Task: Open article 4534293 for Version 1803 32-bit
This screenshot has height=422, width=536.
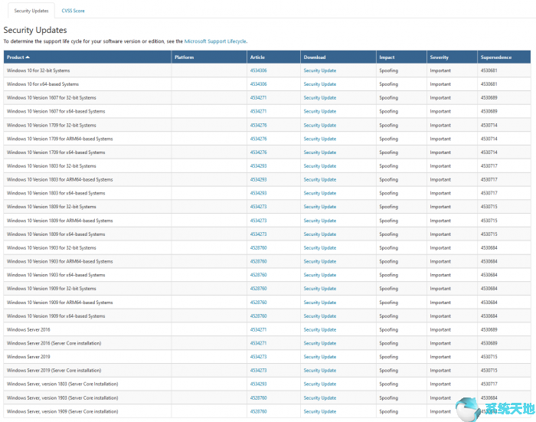Action: pos(258,166)
